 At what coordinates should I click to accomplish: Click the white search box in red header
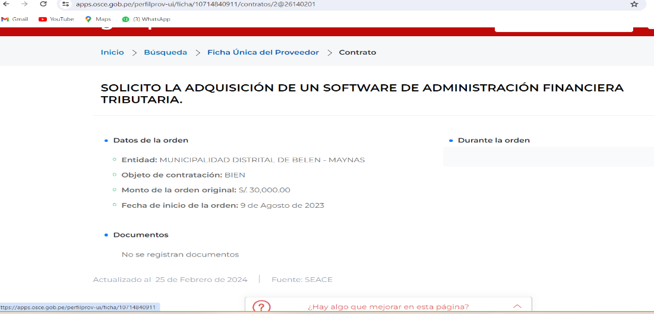point(563,27)
